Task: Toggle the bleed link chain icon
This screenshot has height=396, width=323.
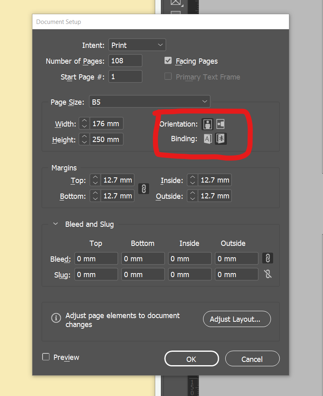Action: pyautogui.click(x=268, y=258)
